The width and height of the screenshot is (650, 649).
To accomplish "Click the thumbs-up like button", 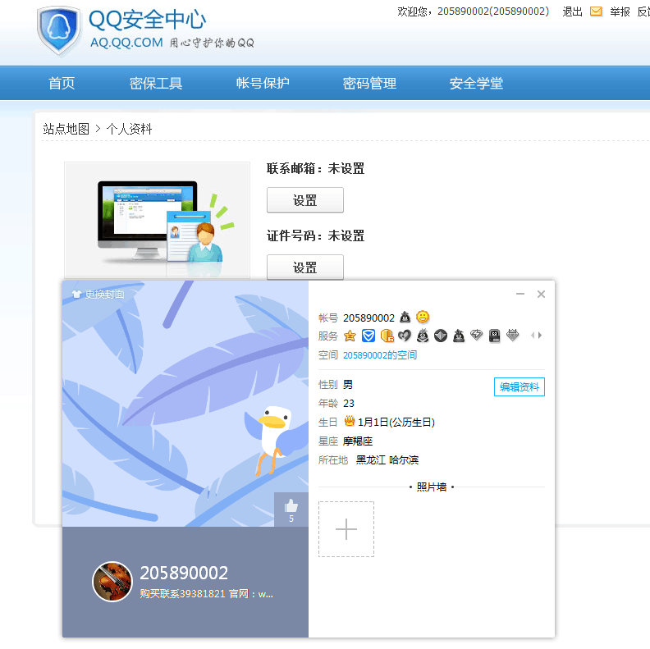I will (x=291, y=510).
